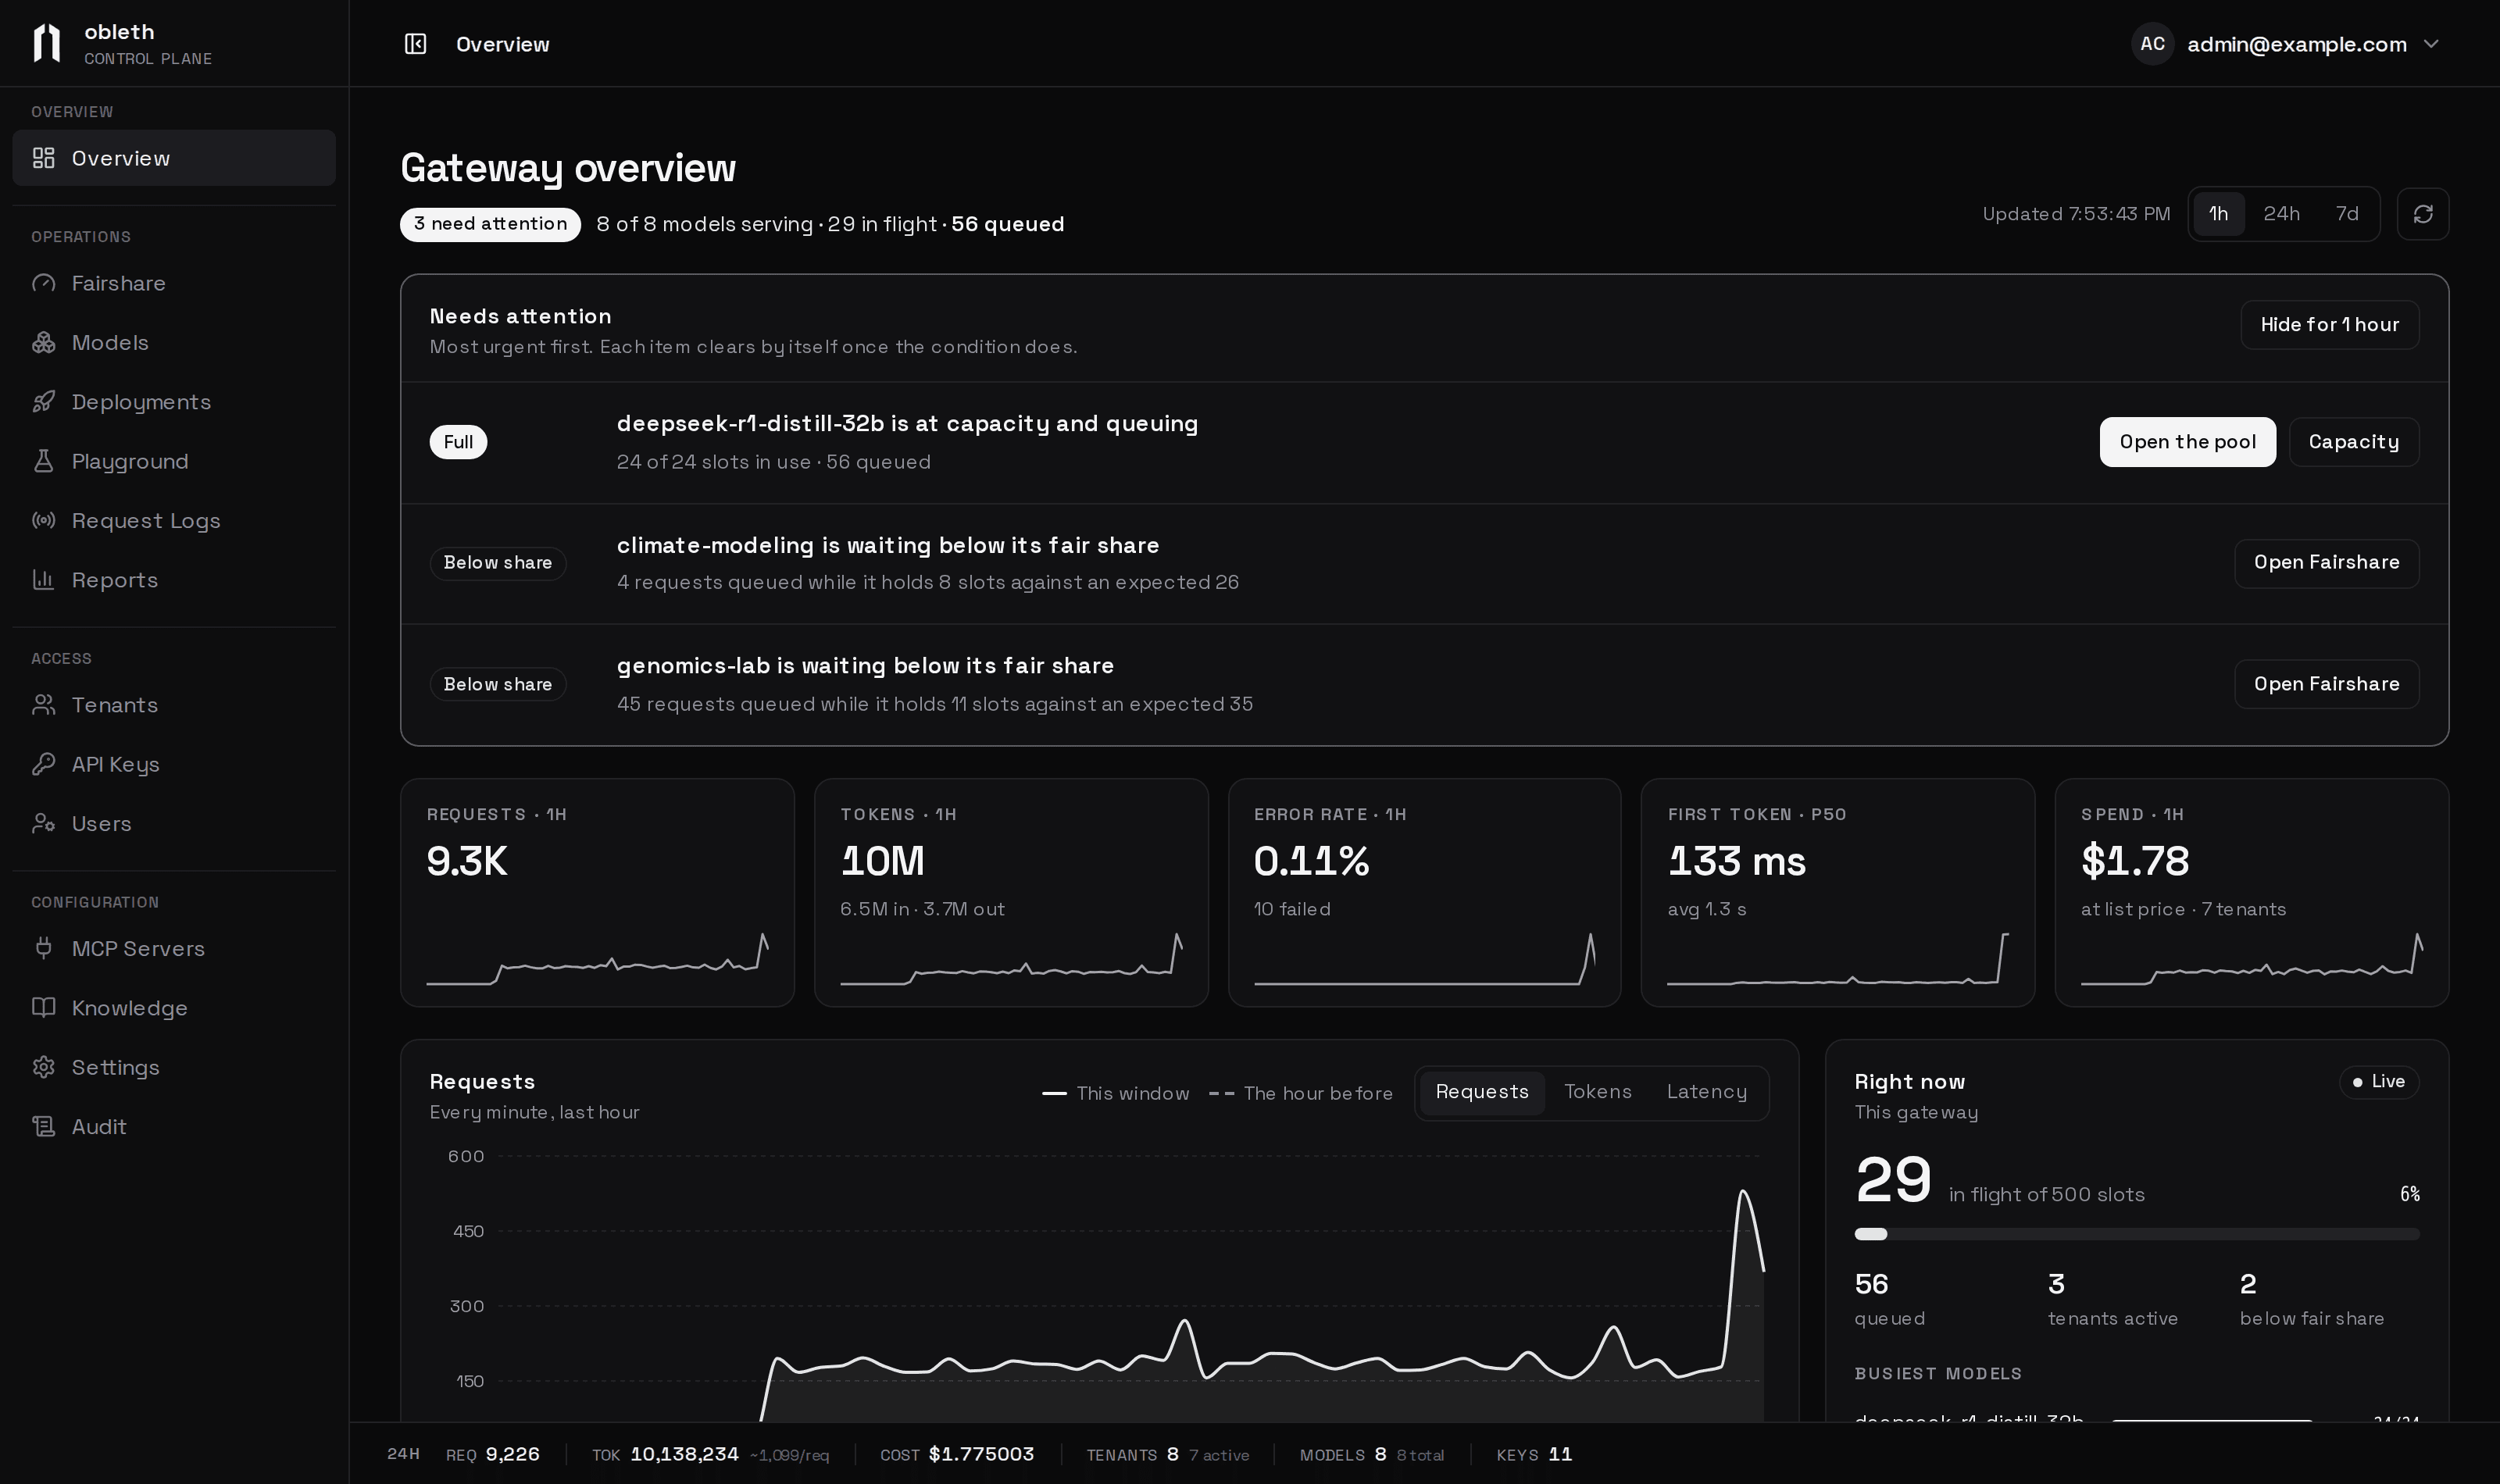
Task: Click the Tokens 1H metric card
Action: pyautogui.click(x=1011, y=892)
